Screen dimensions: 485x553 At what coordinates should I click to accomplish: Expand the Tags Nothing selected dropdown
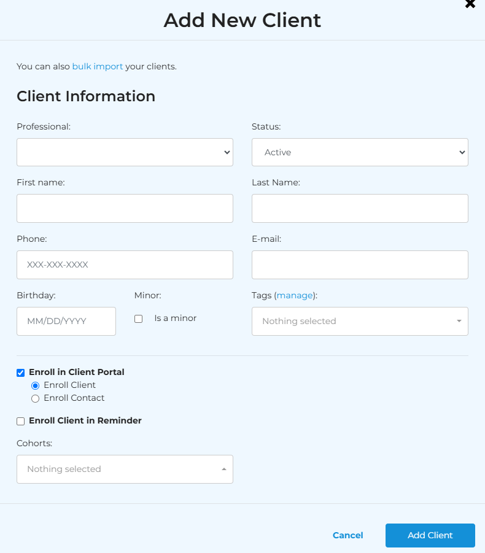360,321
